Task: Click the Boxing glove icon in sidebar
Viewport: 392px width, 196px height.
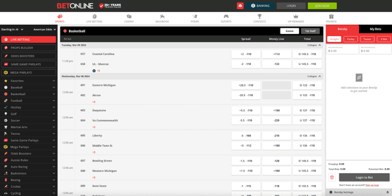Action: click(x=6, y=180)
